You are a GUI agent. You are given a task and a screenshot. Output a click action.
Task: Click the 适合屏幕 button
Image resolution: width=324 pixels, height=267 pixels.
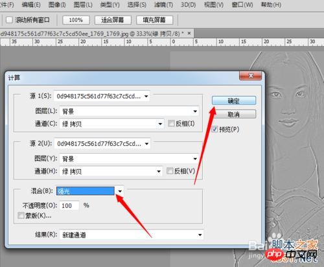pos(113,20)
